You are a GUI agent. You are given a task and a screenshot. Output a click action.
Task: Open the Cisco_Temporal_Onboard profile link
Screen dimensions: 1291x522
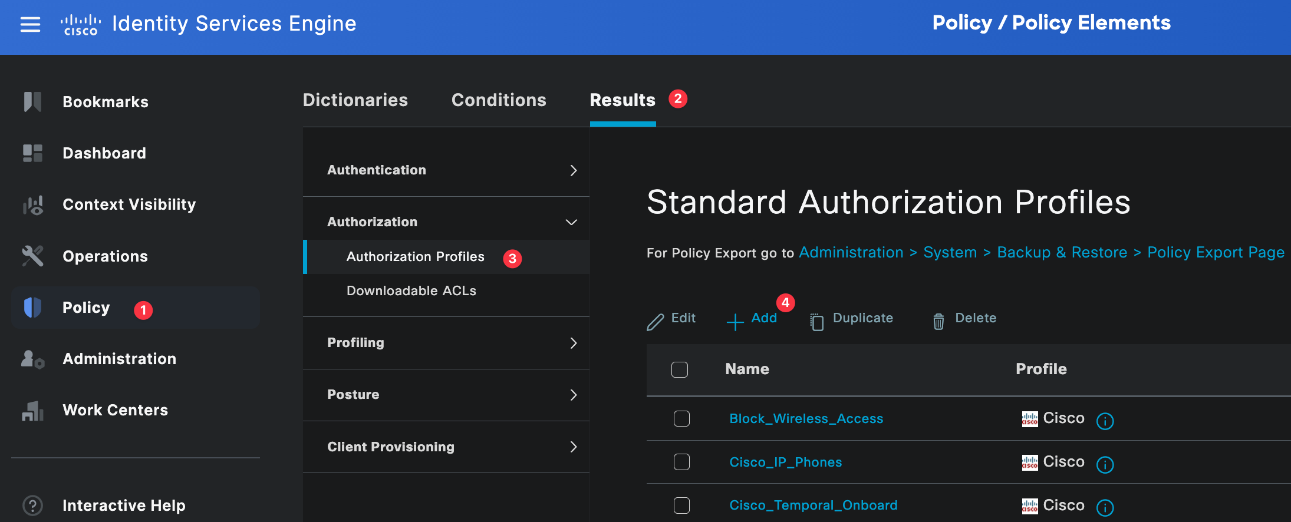tap(813, 506)
